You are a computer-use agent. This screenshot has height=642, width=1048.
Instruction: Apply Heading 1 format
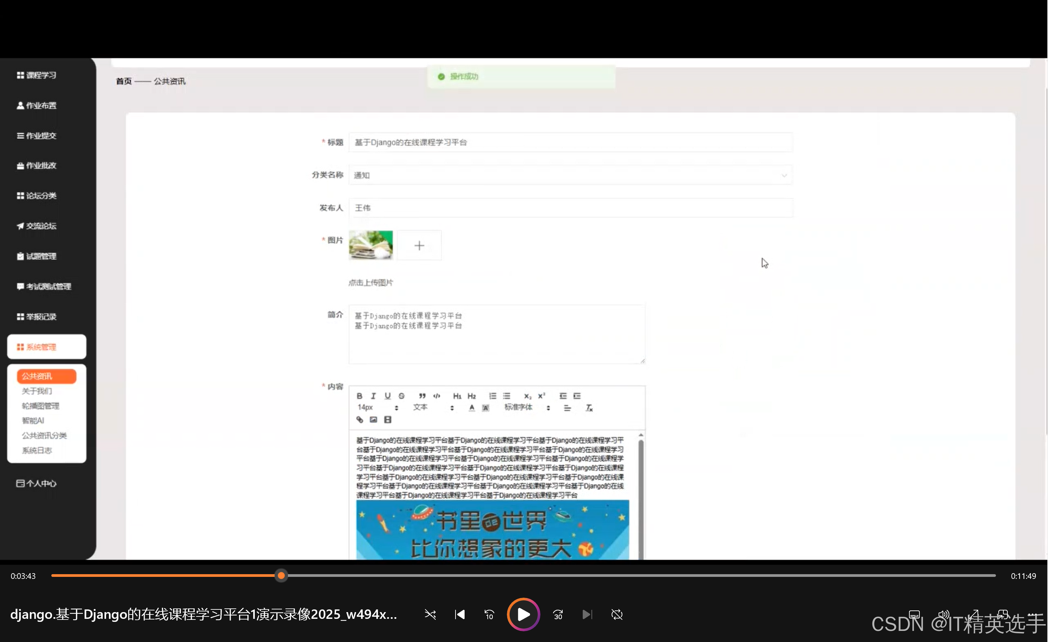coord(457,396)
